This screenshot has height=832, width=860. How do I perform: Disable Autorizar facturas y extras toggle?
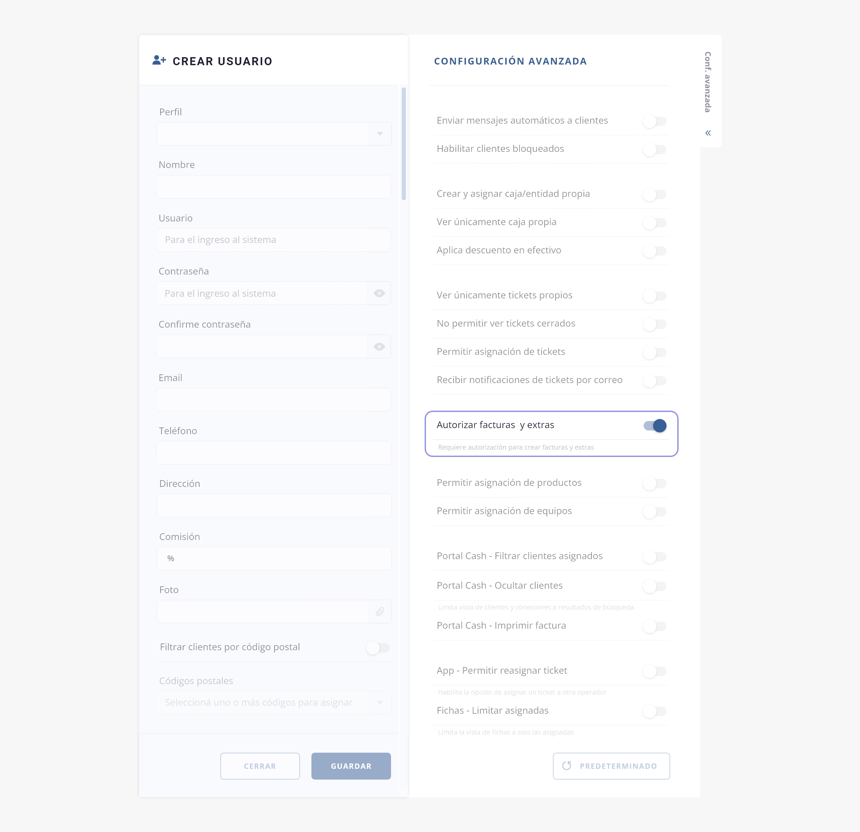click(655, 426)
